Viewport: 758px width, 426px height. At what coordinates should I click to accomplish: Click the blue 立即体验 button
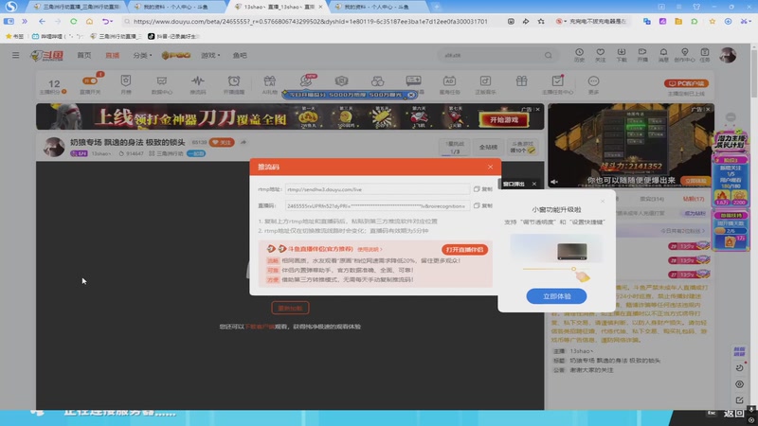[x=556, y=296]
